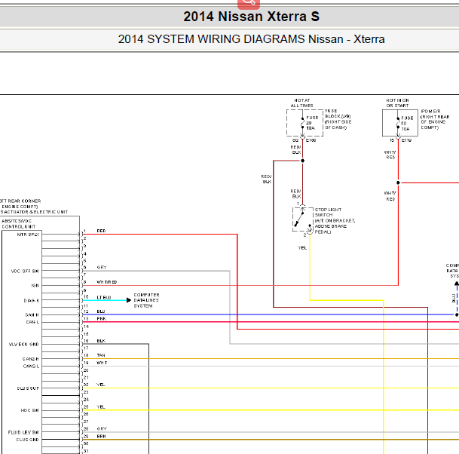Click the 'HOT AT ALL TIMES' label

[301, 103]
